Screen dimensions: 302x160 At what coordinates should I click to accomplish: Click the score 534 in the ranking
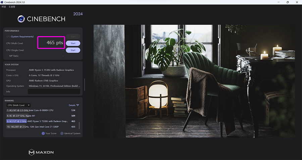(73, 110)
